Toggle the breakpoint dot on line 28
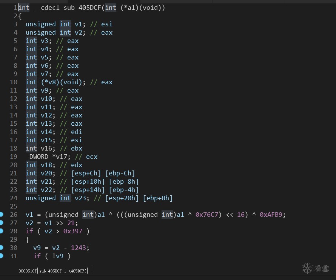 [x=2, y=231]
